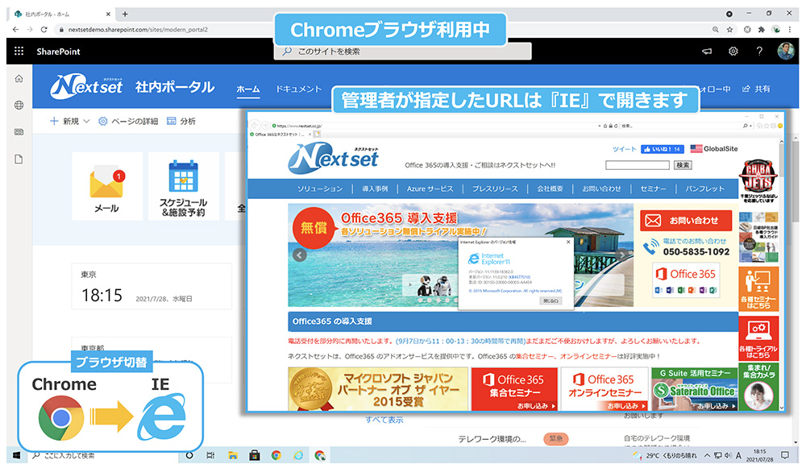Screen dimensions: 806x464
Task: Open 各種トライアルはこちら side banner
Action: pos(758,338)
